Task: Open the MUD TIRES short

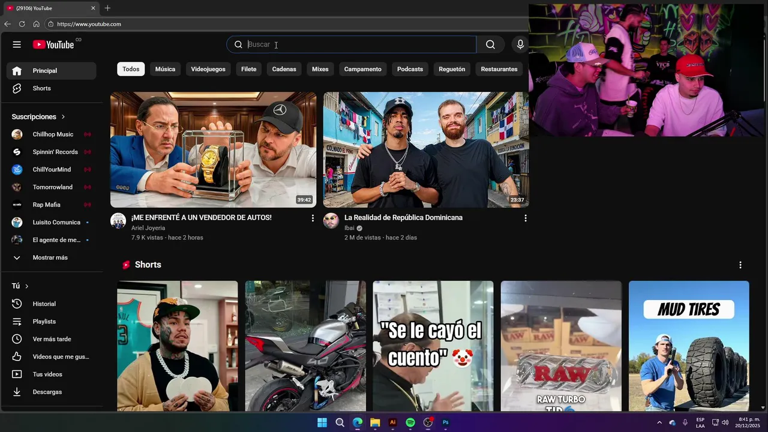Action: coord(689,346)
